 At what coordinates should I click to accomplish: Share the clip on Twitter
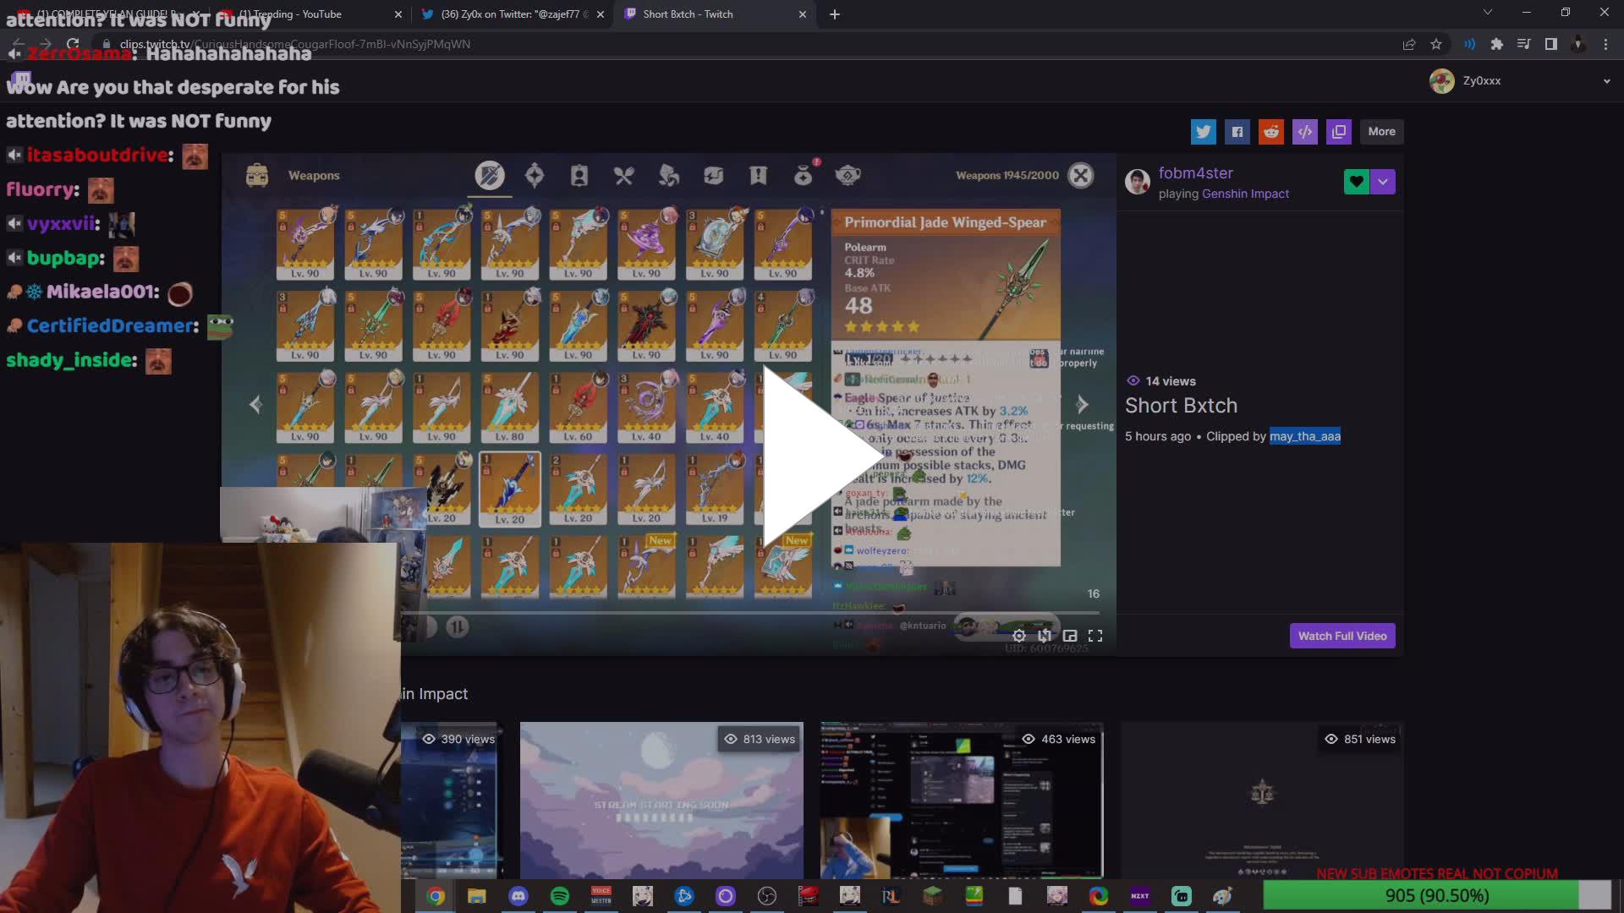click(1204, 132)
